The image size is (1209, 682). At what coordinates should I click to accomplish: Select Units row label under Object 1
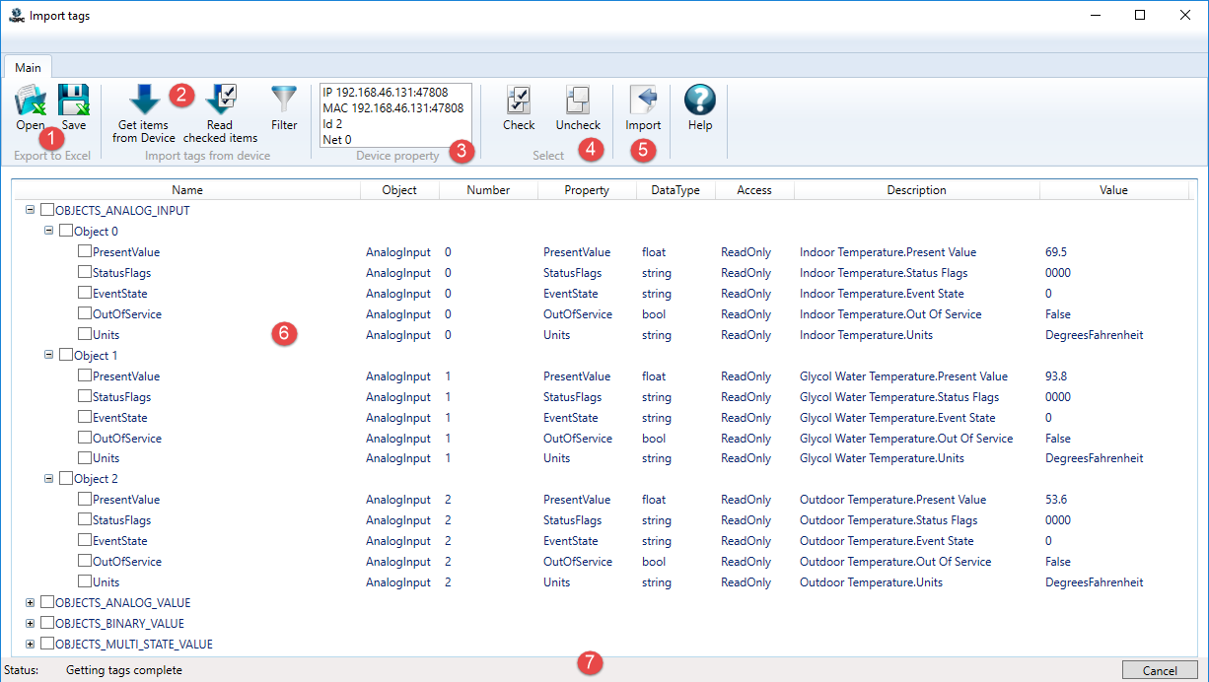pos(107,458)
